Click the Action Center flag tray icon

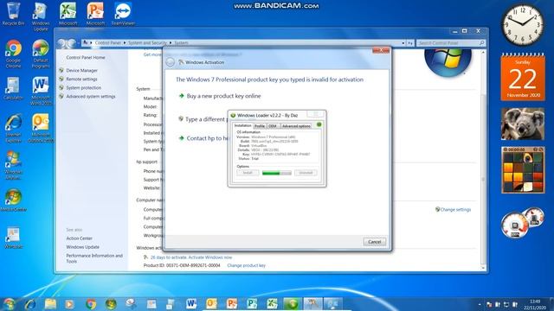[x=489, y=304]
